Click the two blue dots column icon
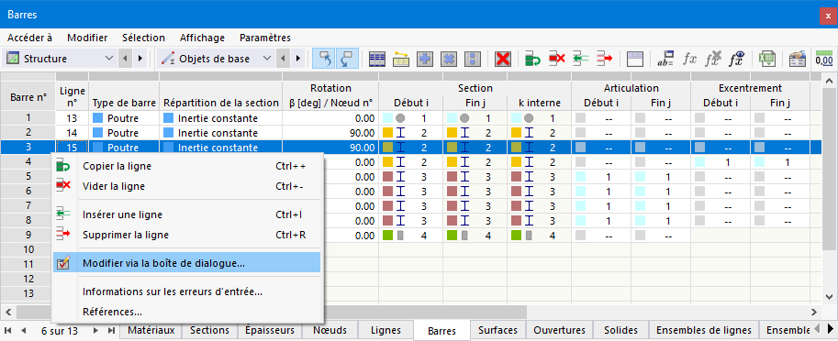The image size is (838, 341). coord(473,59)
